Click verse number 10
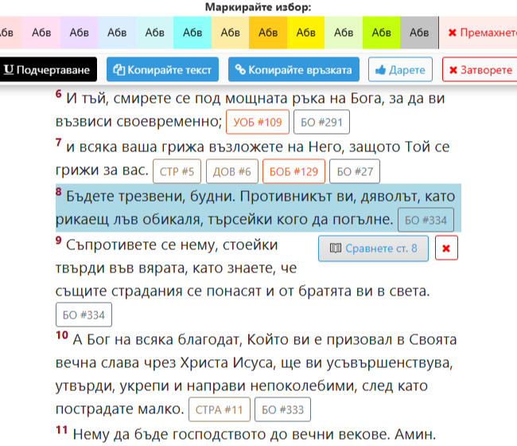This screenshot has width=517, height=446. tap(62, 335)
